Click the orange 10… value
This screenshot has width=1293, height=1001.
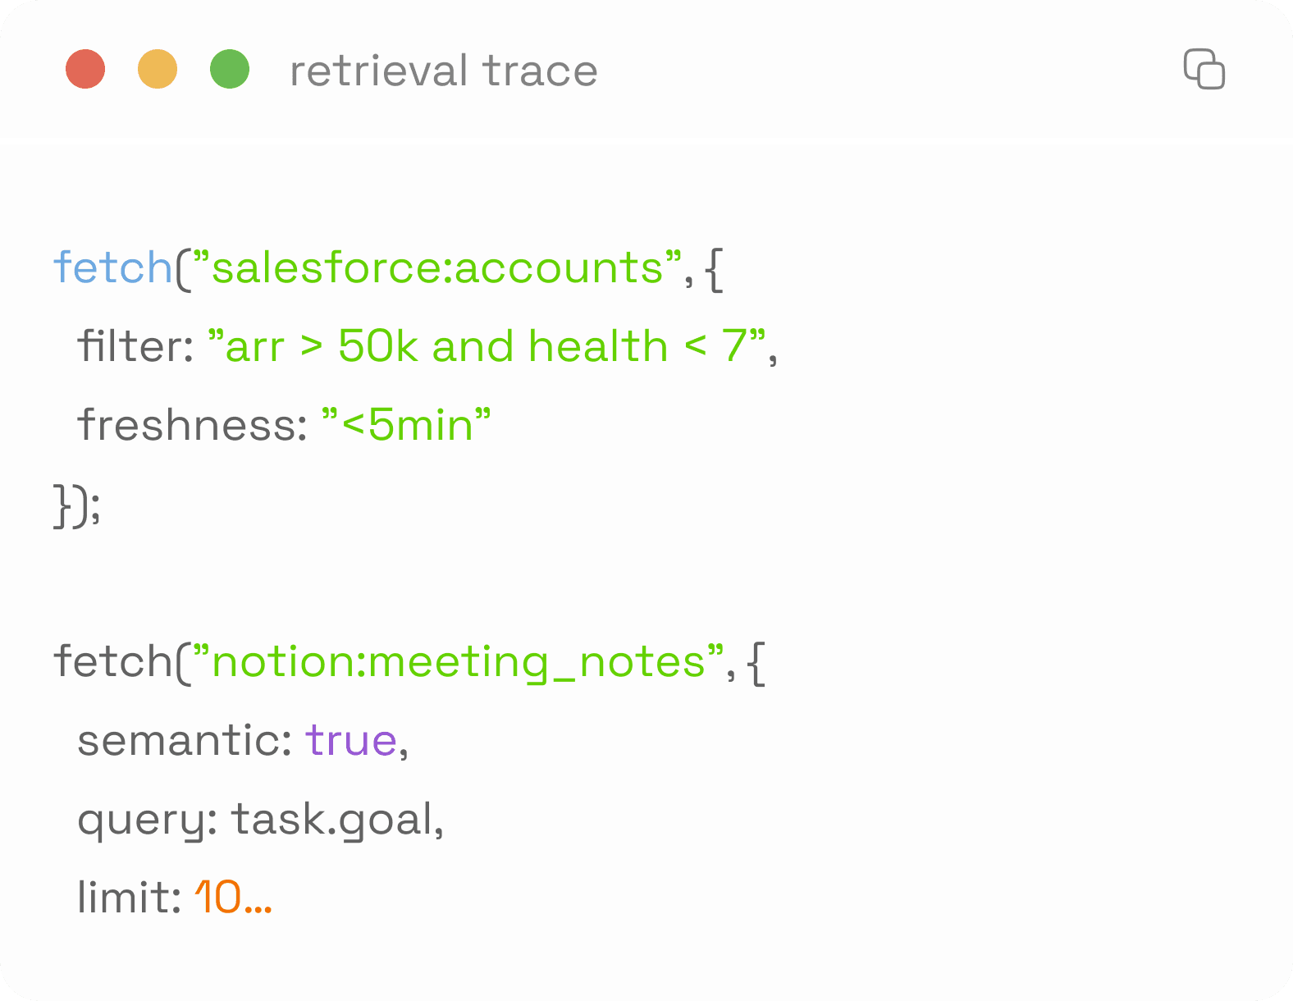[233, 897]
